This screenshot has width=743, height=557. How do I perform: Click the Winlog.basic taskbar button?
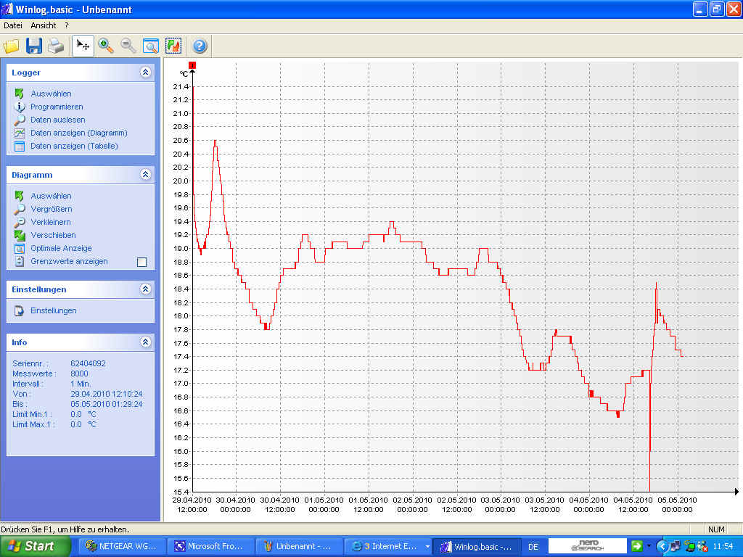click(477, 547)
